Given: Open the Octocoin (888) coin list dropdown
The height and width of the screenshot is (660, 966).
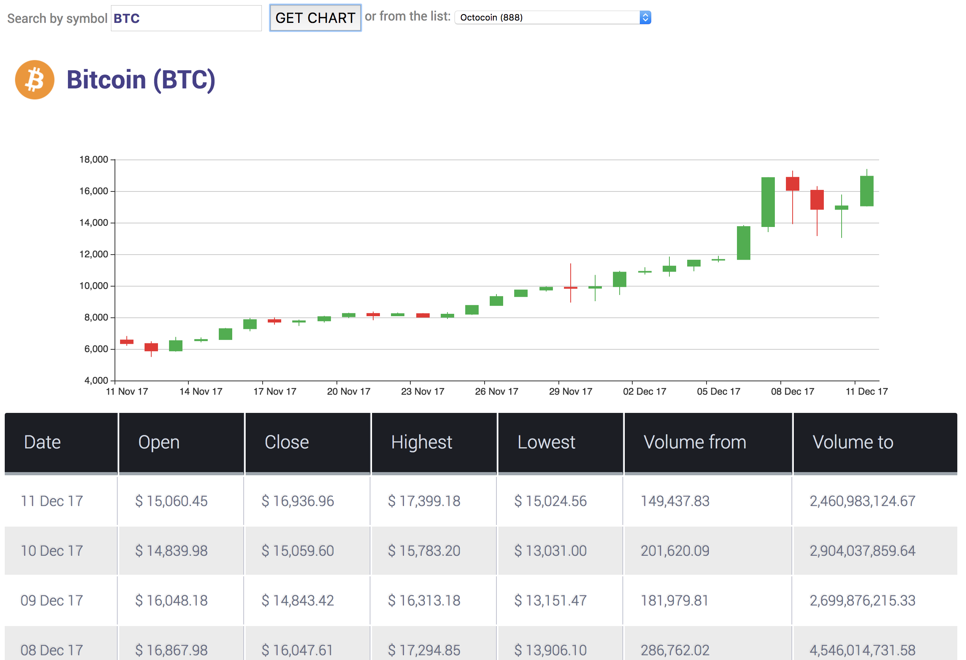Looking at the screenshot, I should coord(548,17).
